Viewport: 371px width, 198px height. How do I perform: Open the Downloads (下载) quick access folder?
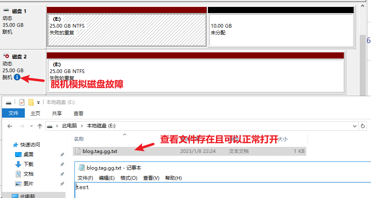coord(28,164)
